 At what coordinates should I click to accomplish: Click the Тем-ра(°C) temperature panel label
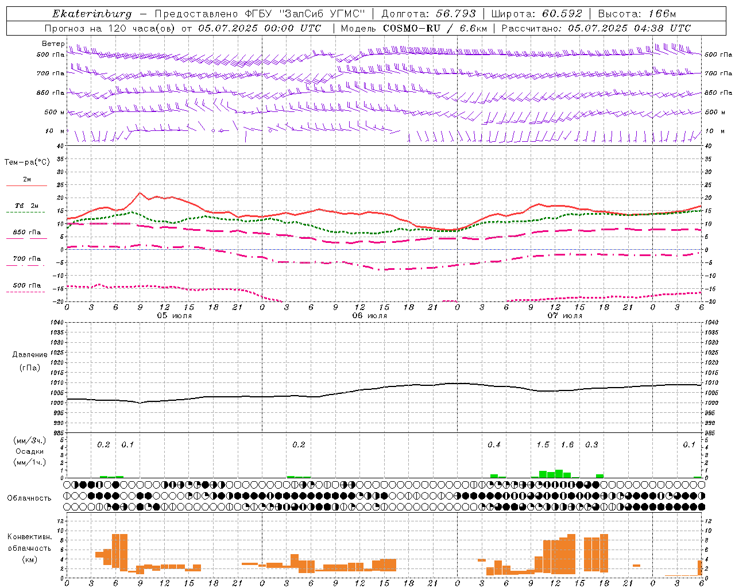(27, 163)
